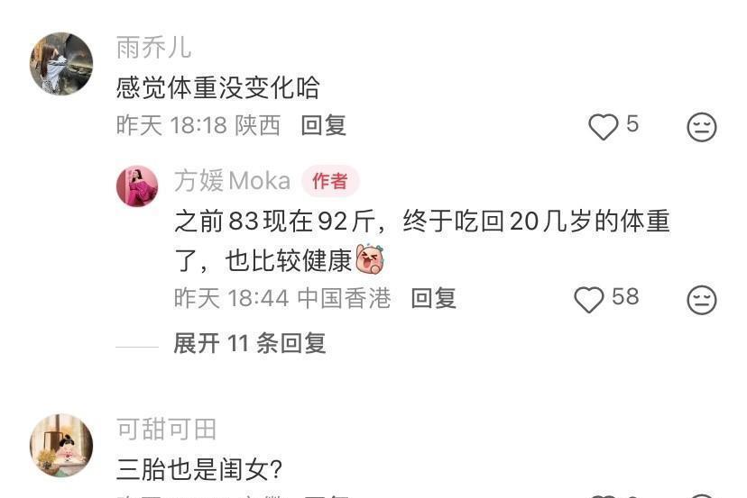Like 雨乔儿's comment with heart icon
The width and height of the screenshot is (747, 498).
(x=604, y=127)
